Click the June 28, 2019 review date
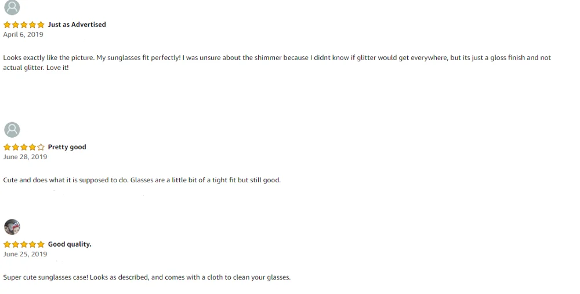 tap(25, 157)
